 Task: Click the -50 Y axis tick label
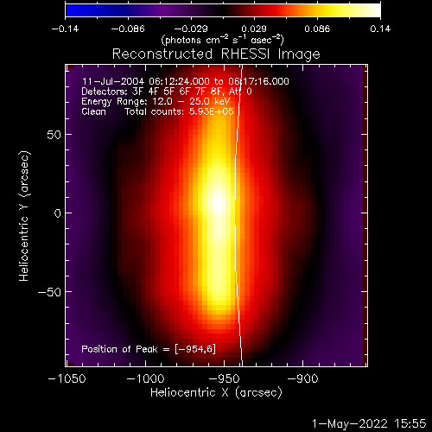point(49,292)
